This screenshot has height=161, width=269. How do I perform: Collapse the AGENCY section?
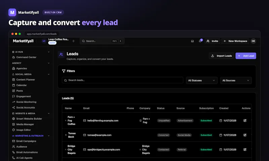point(49,63)
